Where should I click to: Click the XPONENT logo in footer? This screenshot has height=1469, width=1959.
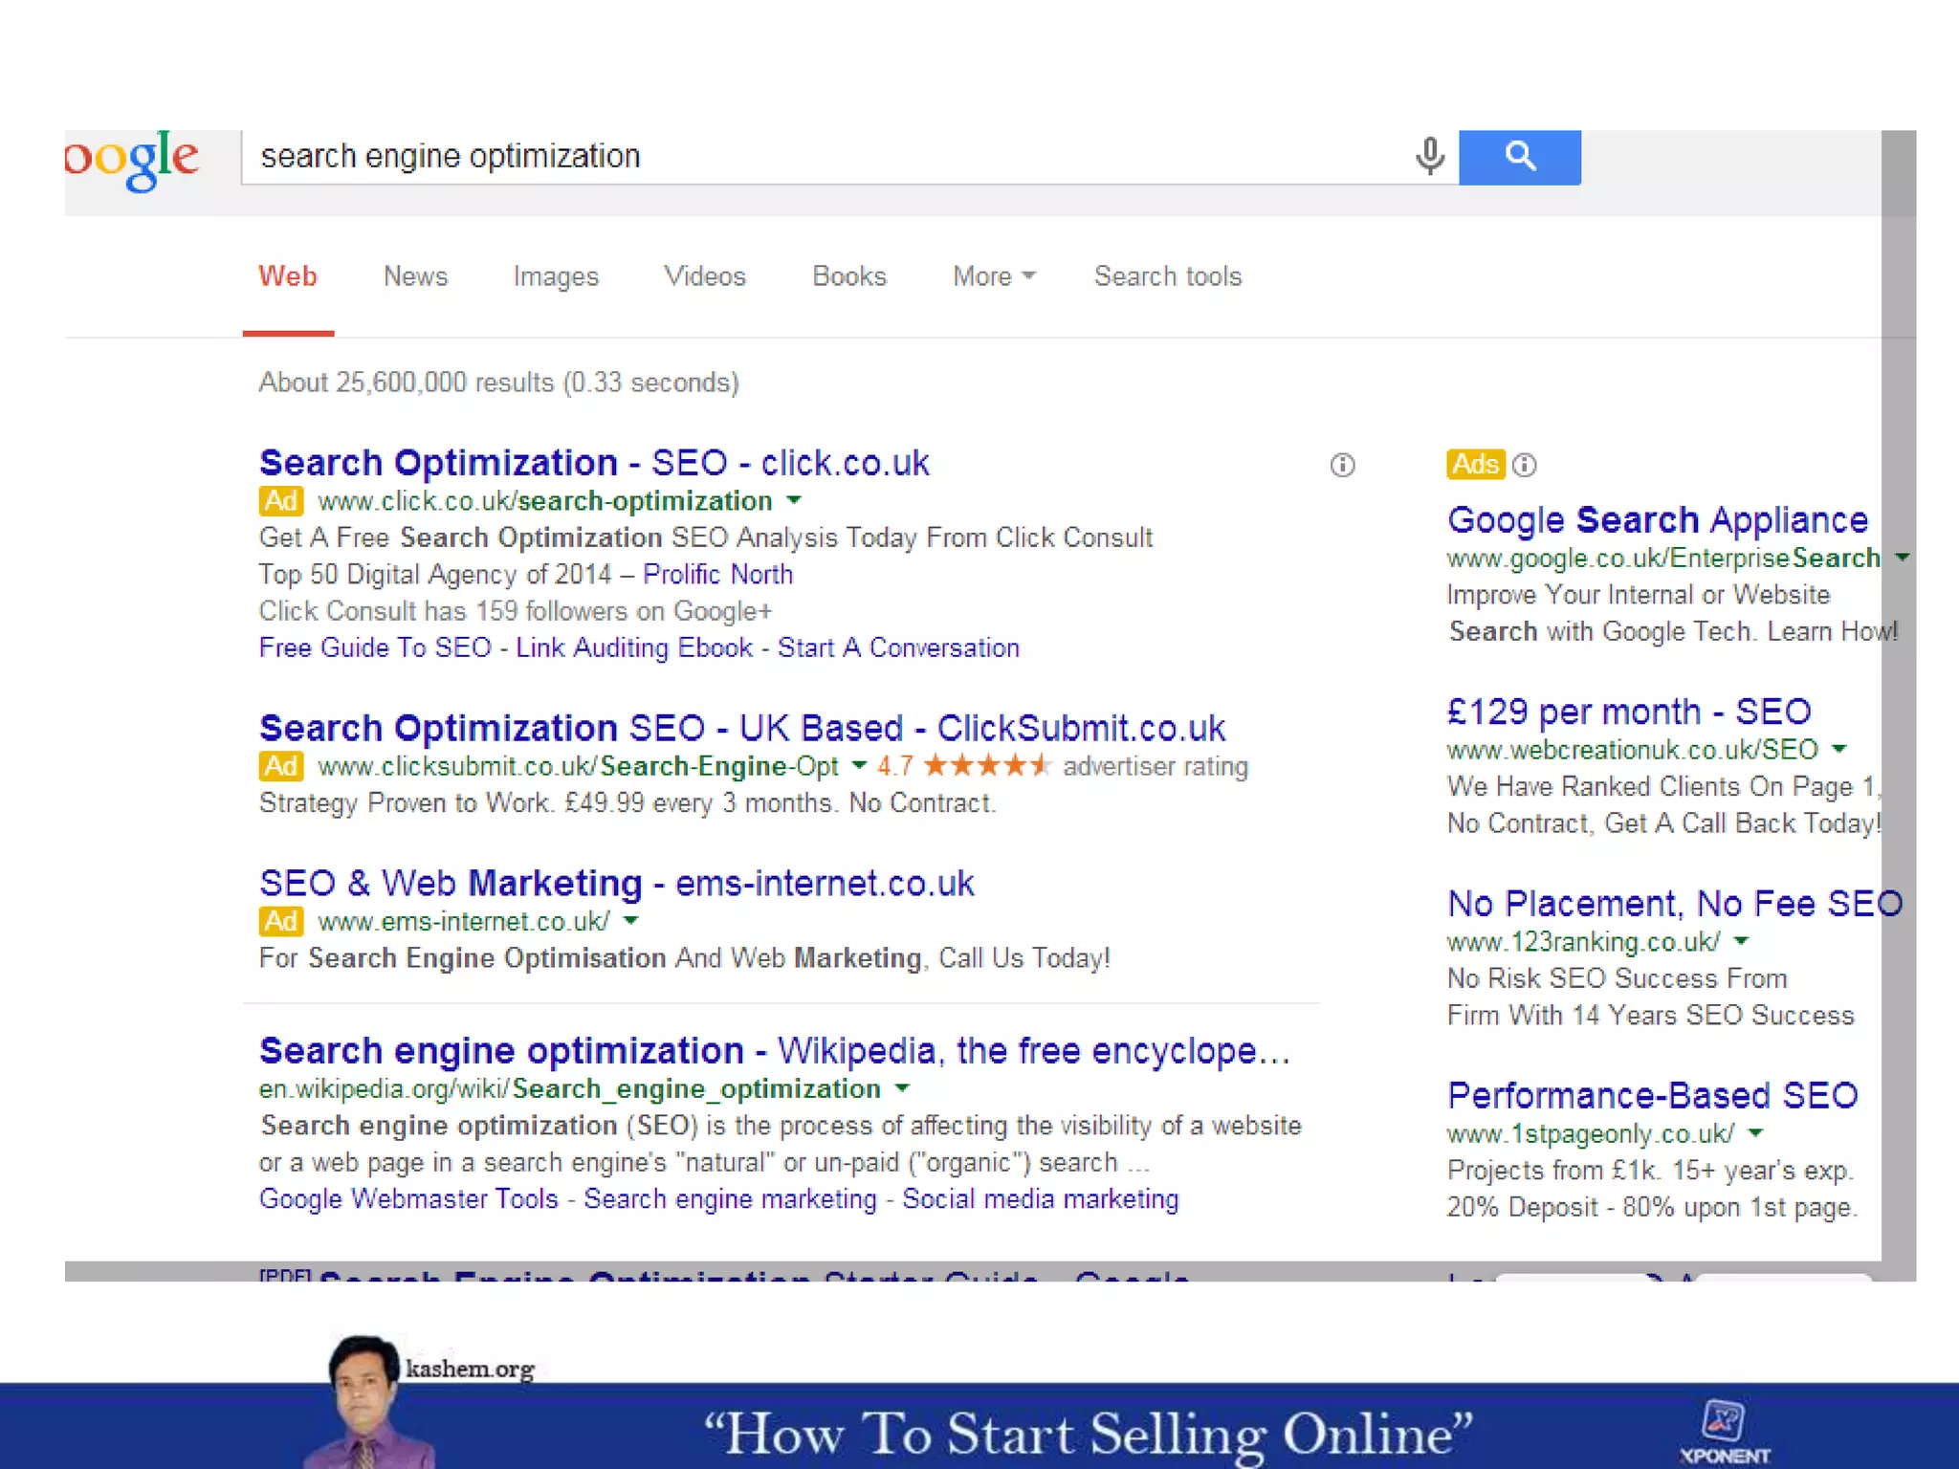pyautogui.click(x=1724, y=1432)
